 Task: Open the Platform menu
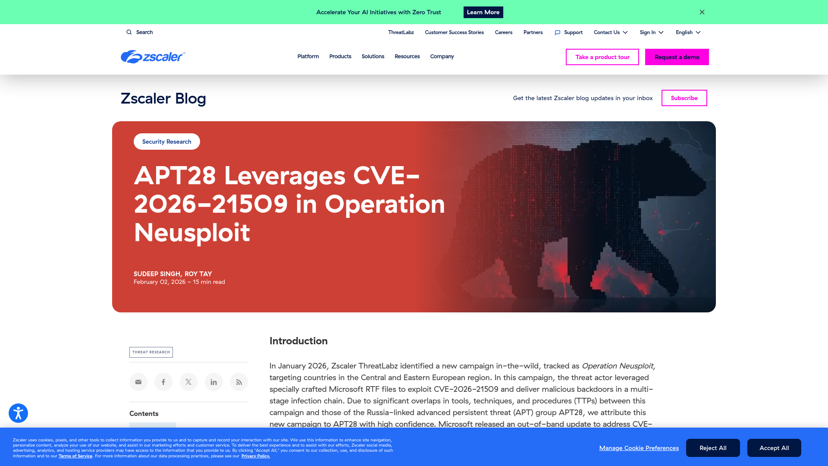coord(308,57)
